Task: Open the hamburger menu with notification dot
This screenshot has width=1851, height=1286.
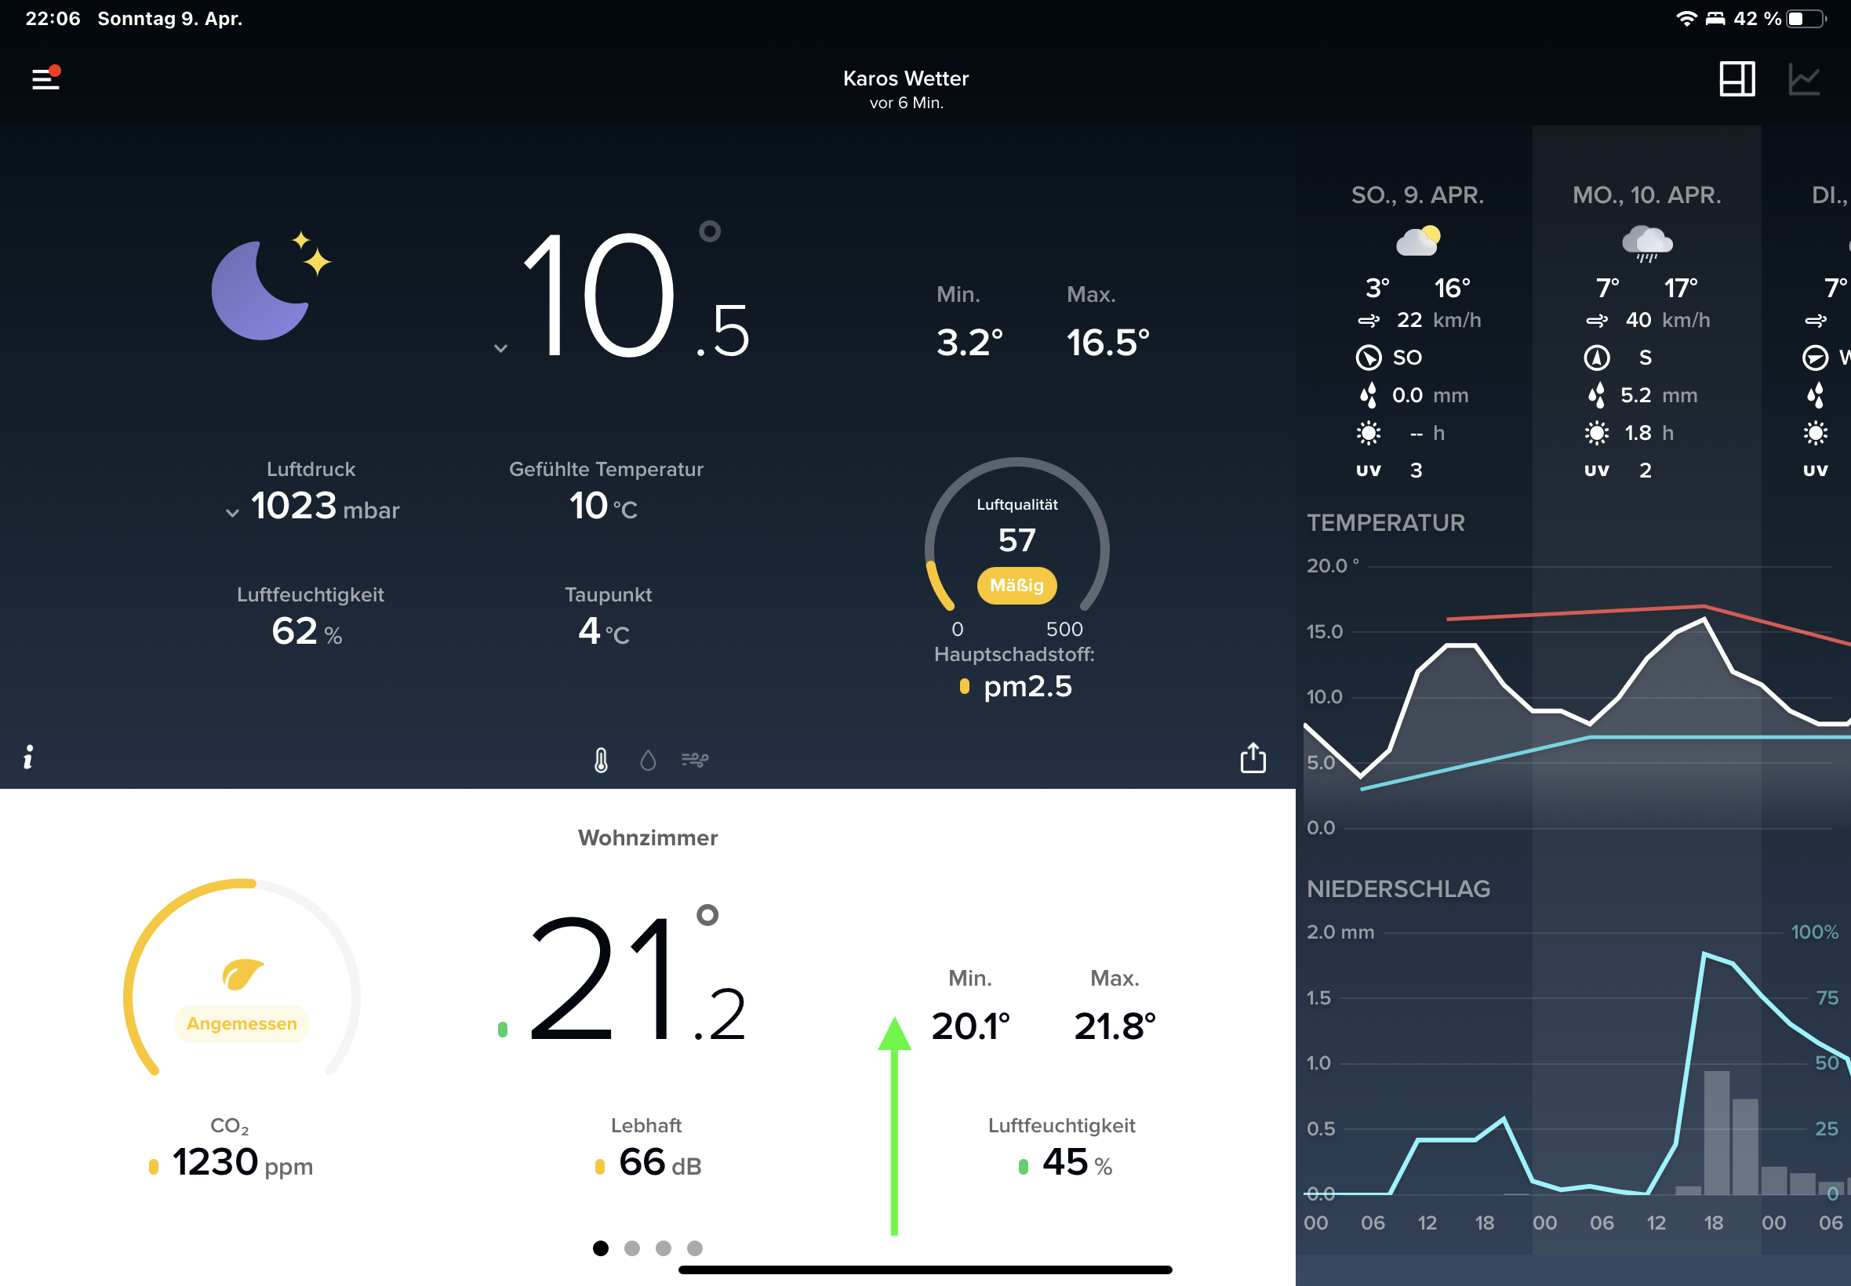Action: 46,78
